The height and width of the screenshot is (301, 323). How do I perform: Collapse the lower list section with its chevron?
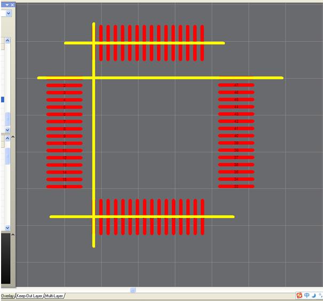pos(13,137)
